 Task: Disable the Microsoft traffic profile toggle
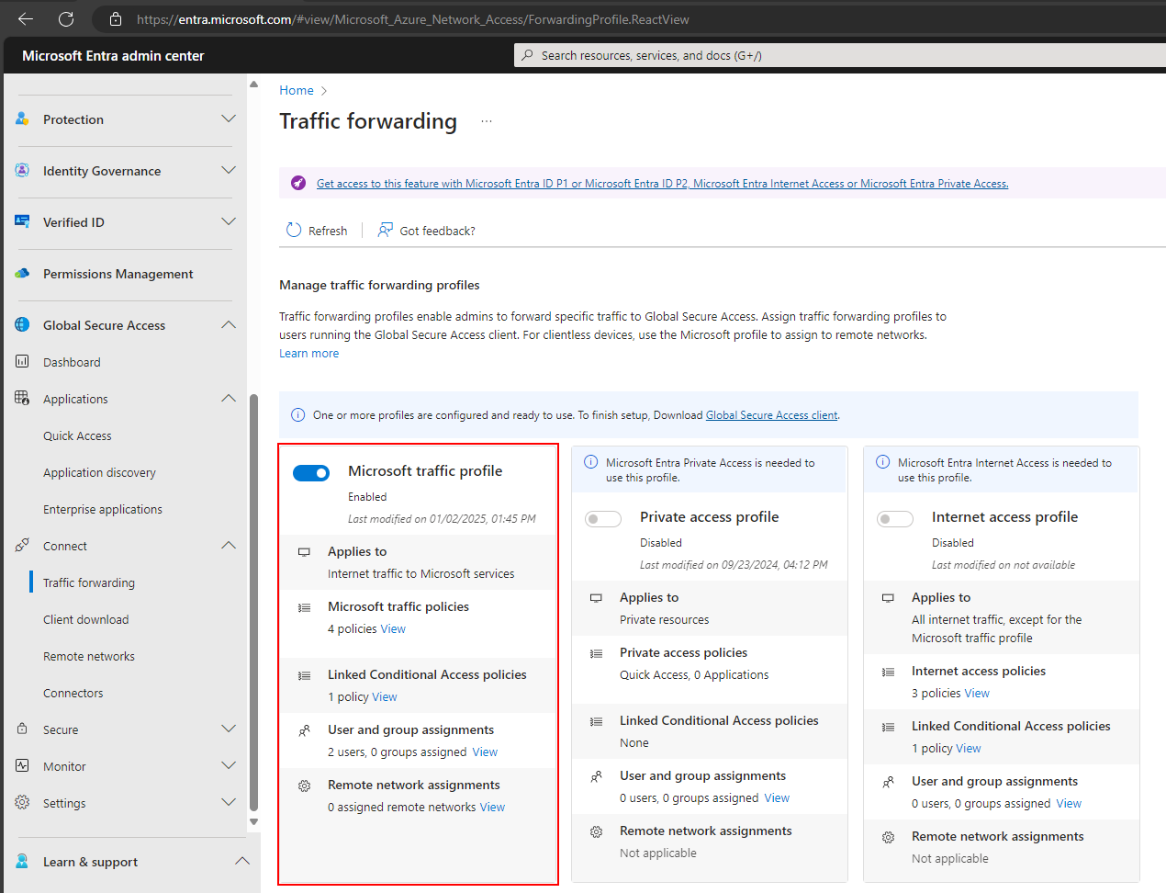coord(311,473)
